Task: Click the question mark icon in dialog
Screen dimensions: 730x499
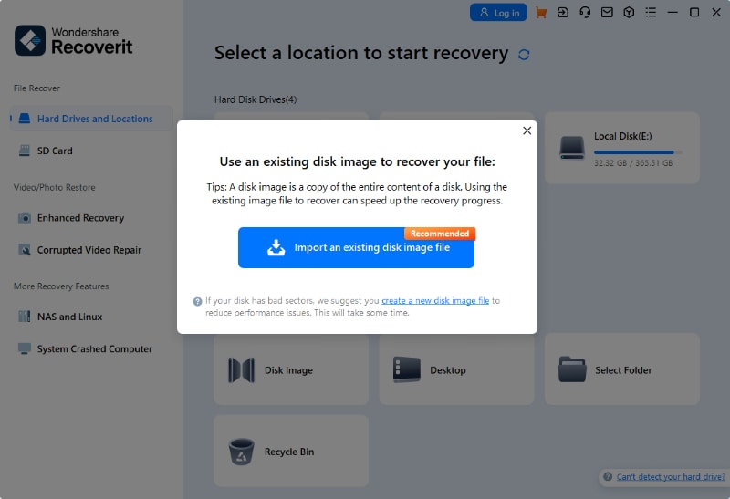Action: [x=197, y=302]
